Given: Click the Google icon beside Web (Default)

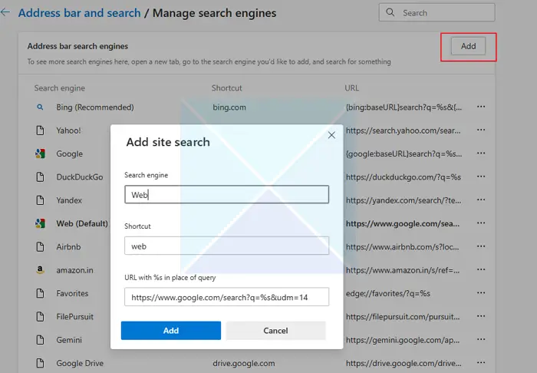Looking at the screenshot, I should coord(40,223).
